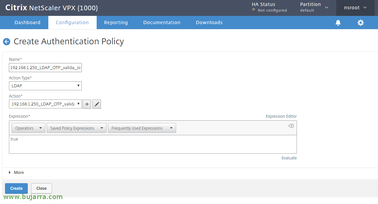The width and height of the screenshot is (378, 204).
Task: Open the Expression Editor link
Action: coord(281,116)
